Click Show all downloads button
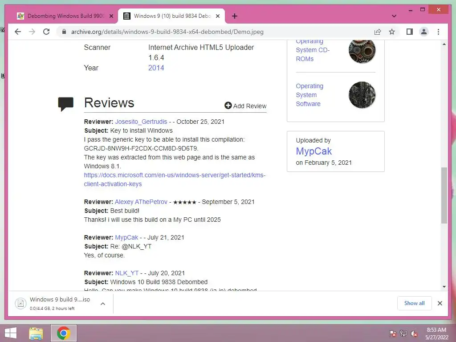The width and height of the screenshot is (456, 342). tap(414, 303)
